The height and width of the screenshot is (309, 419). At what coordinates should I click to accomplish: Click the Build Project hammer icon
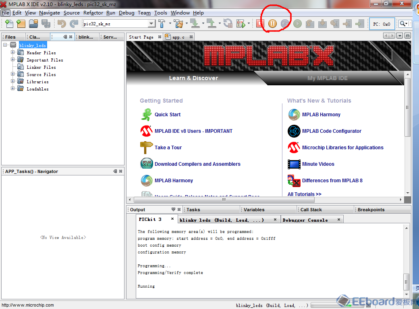pos(162,24)
